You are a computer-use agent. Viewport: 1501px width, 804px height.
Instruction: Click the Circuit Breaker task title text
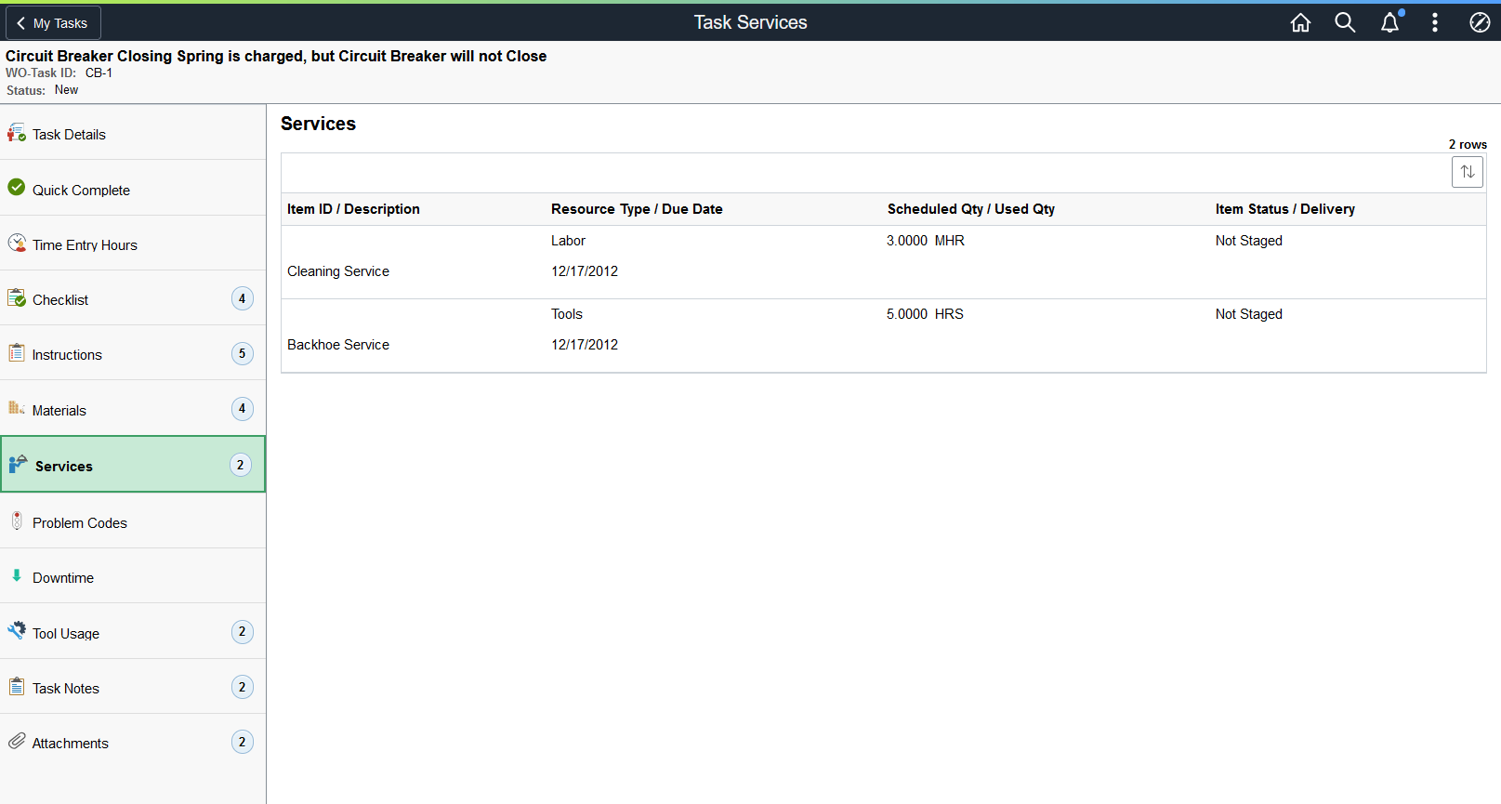pyautogui.click(x=276, y=56)
